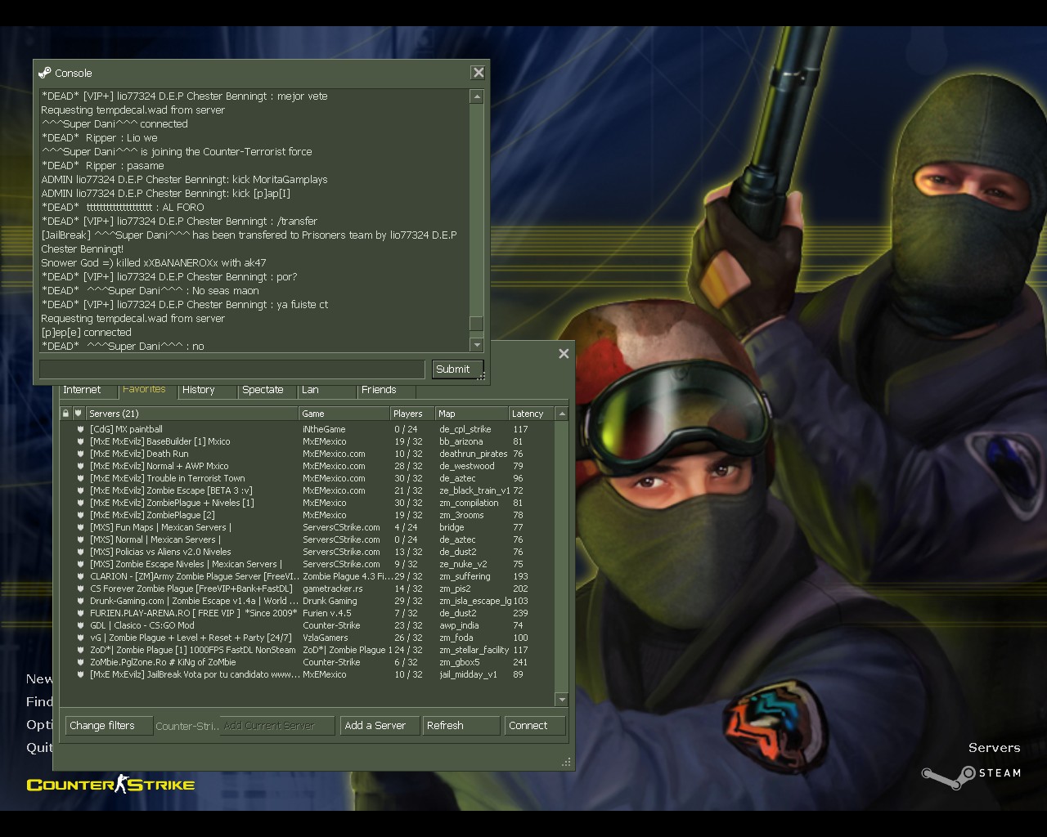Click the shield icon beside vG | Zombie Plague server
1047x837 pixels.
81,638
